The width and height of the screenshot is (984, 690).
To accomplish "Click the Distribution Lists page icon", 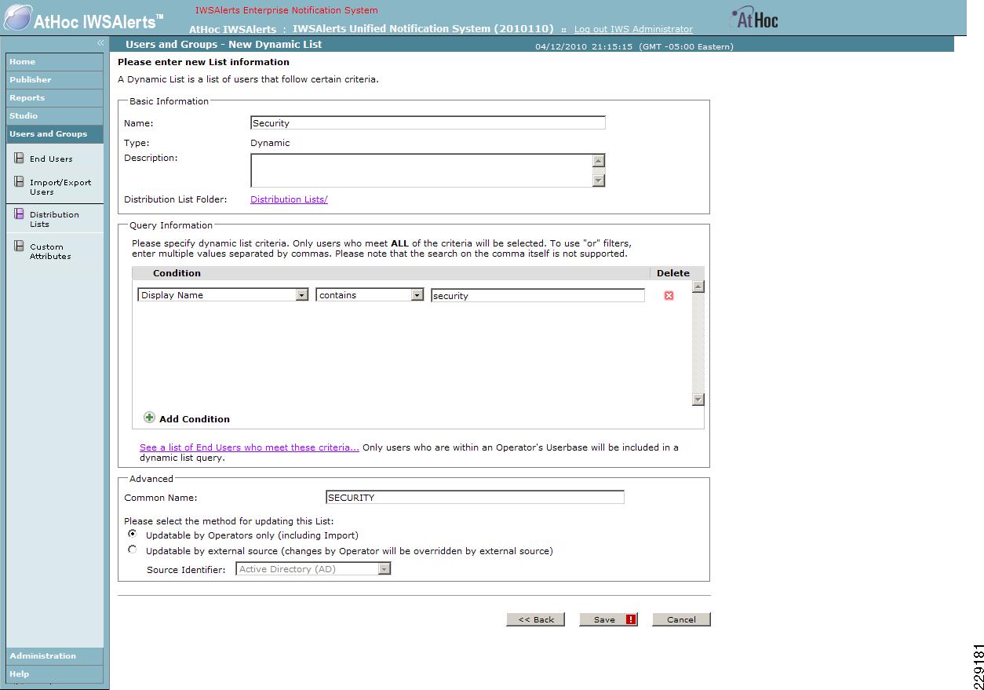I will click(x=19, y=214).
